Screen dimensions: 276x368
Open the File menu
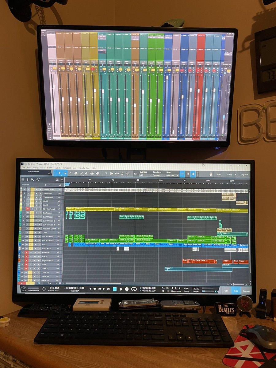23,168
